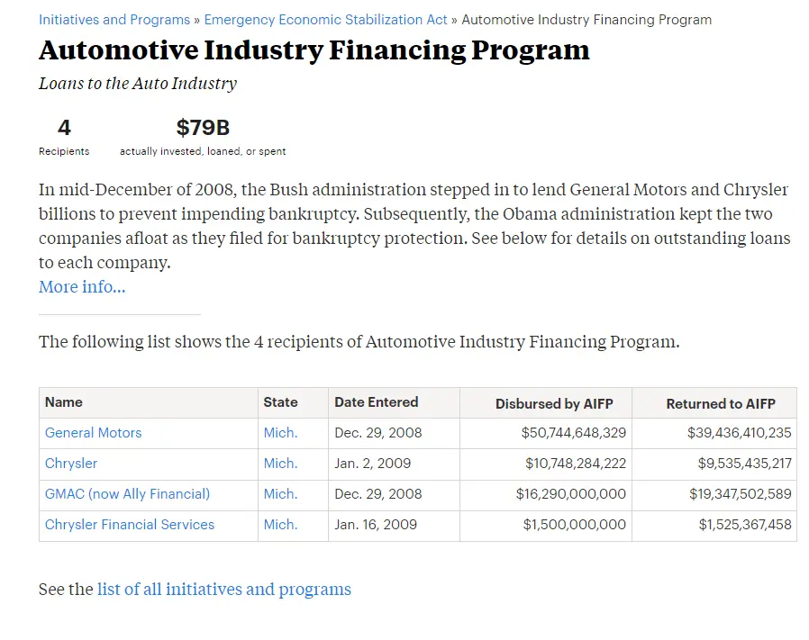Click the Returned to AIFP column header
809x640 pixels.
(720, 404)
